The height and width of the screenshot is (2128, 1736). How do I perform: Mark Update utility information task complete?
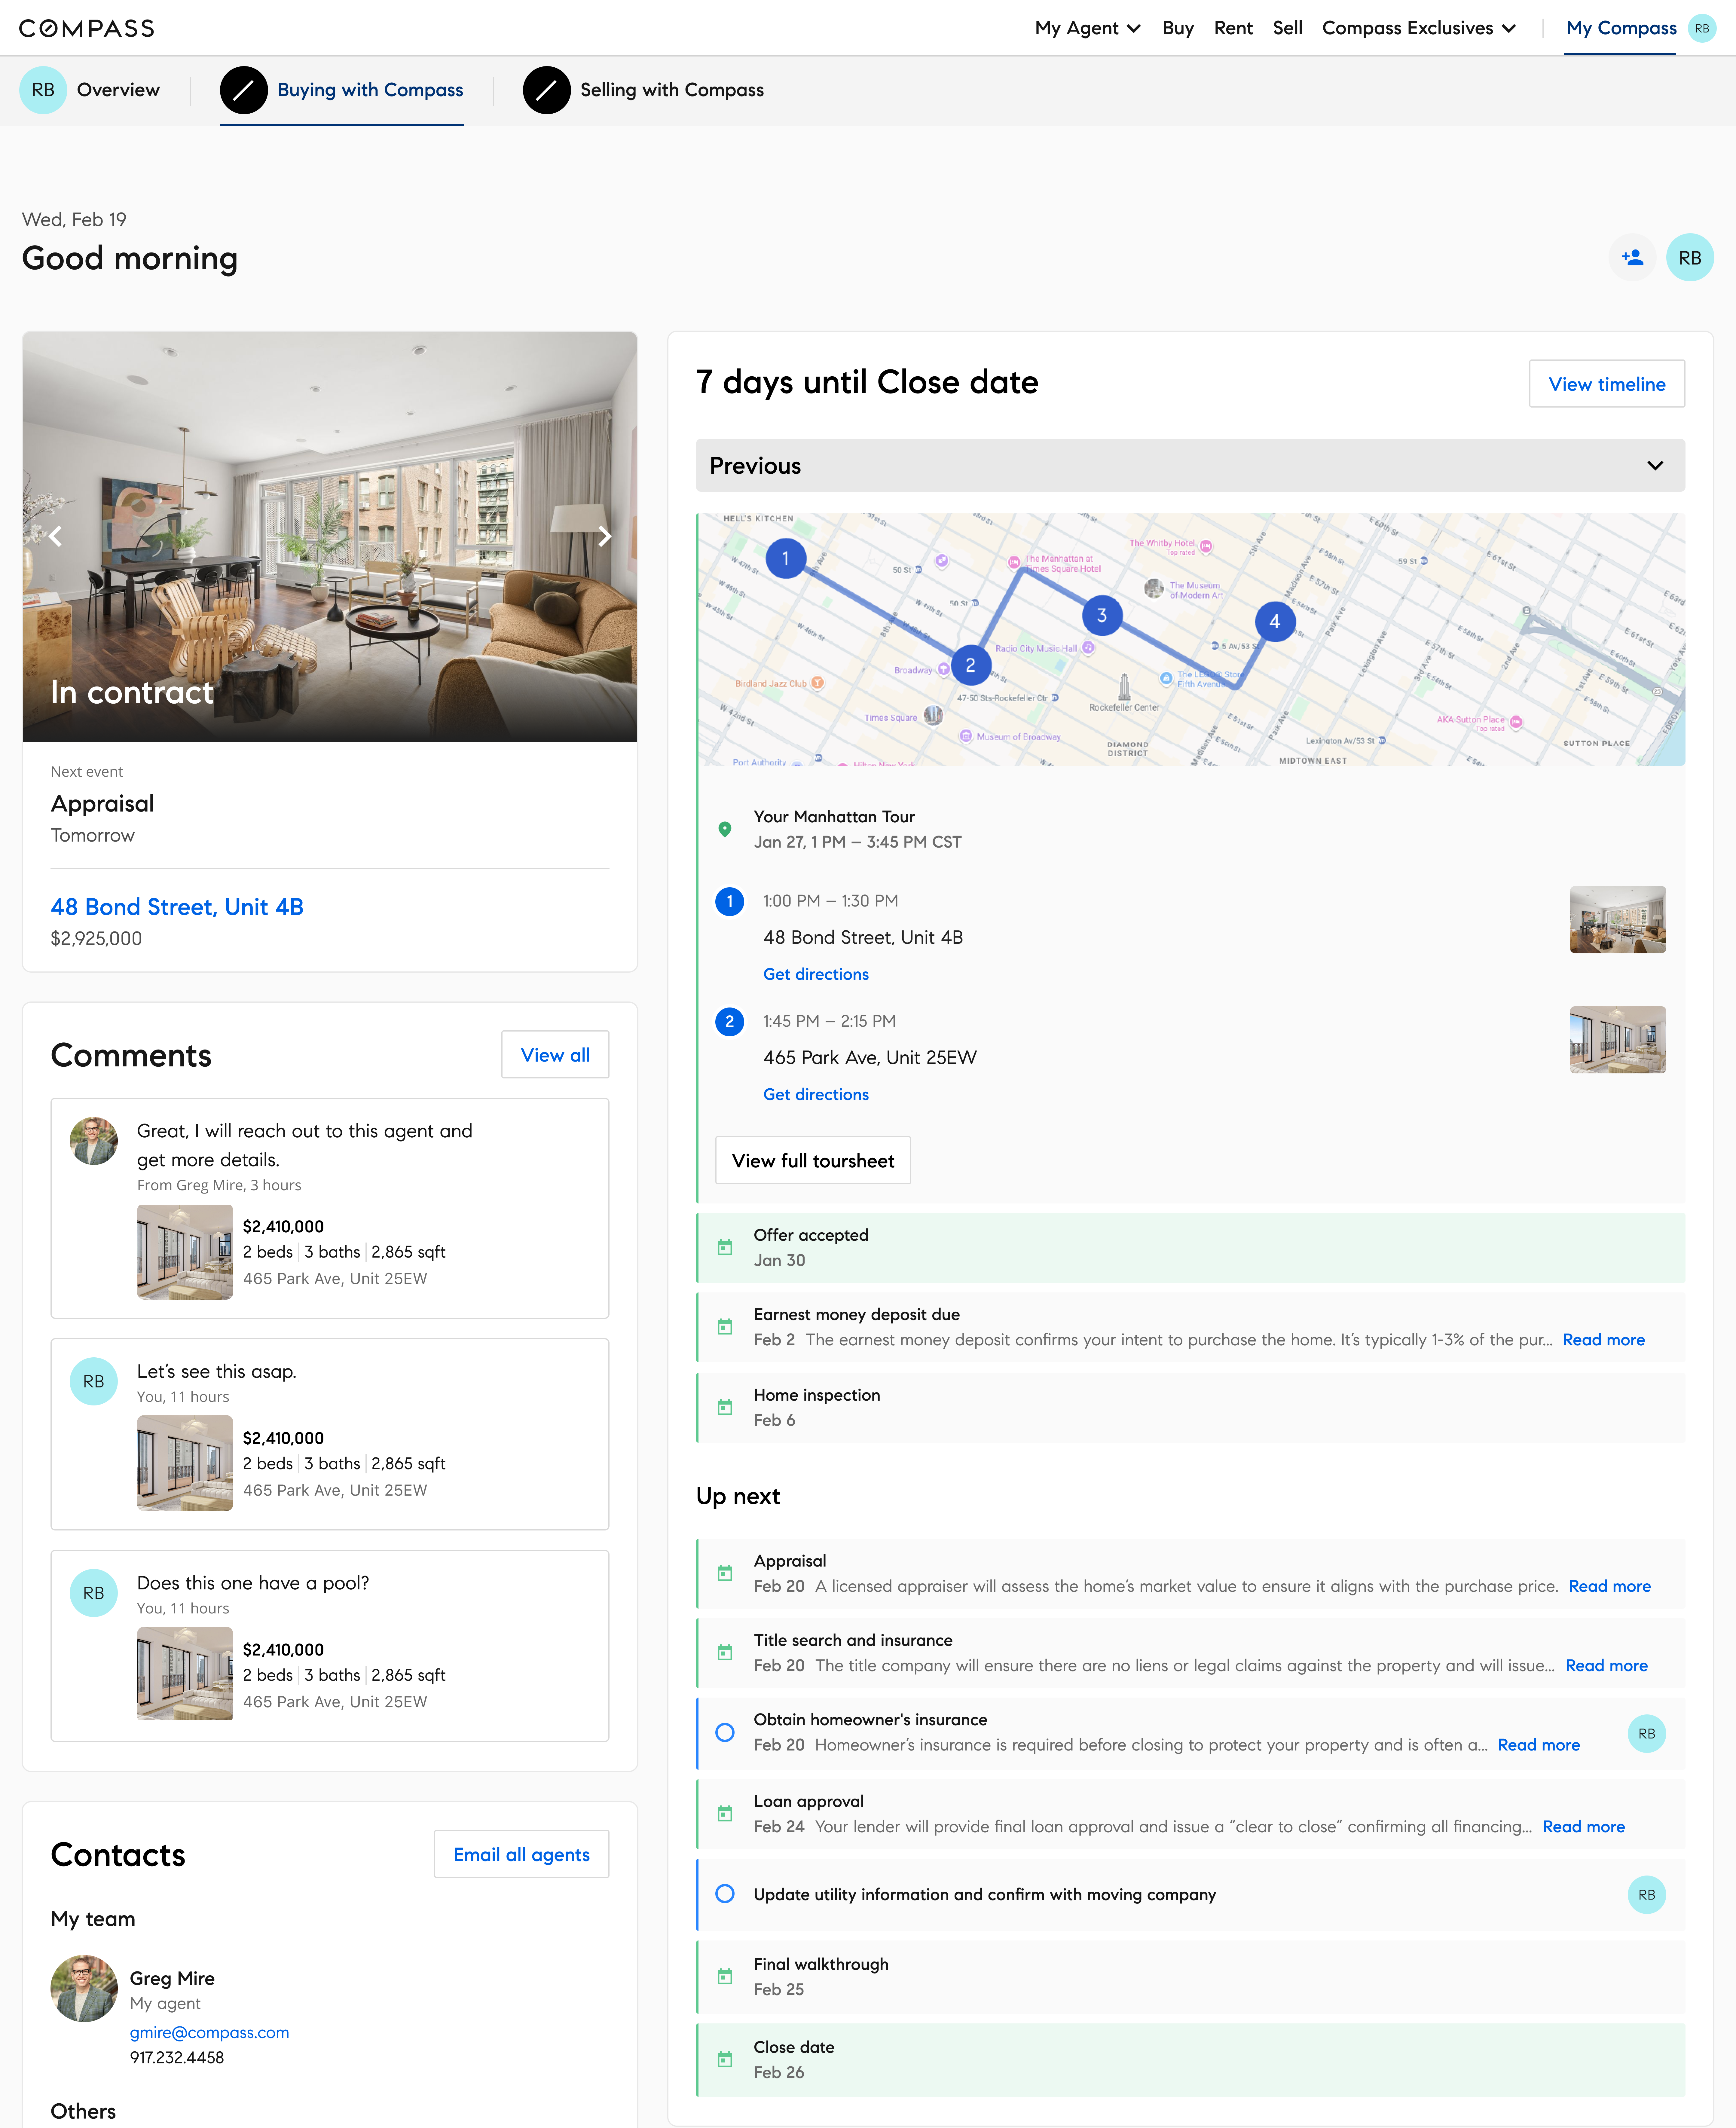click(x=725, y=1894)
